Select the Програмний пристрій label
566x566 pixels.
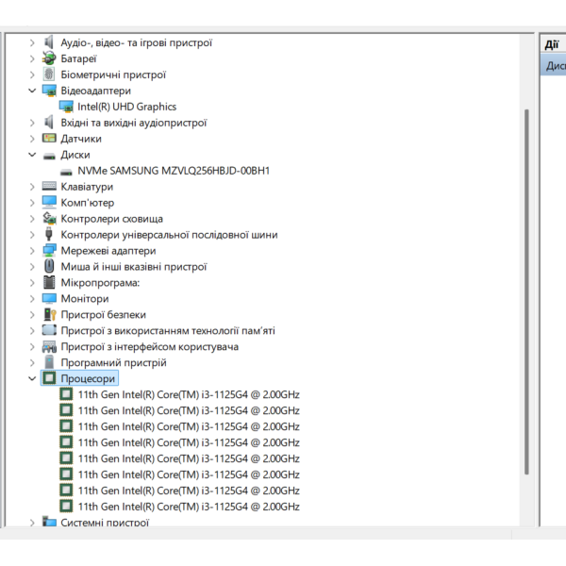pyautogui.click(x=113, y=362)
